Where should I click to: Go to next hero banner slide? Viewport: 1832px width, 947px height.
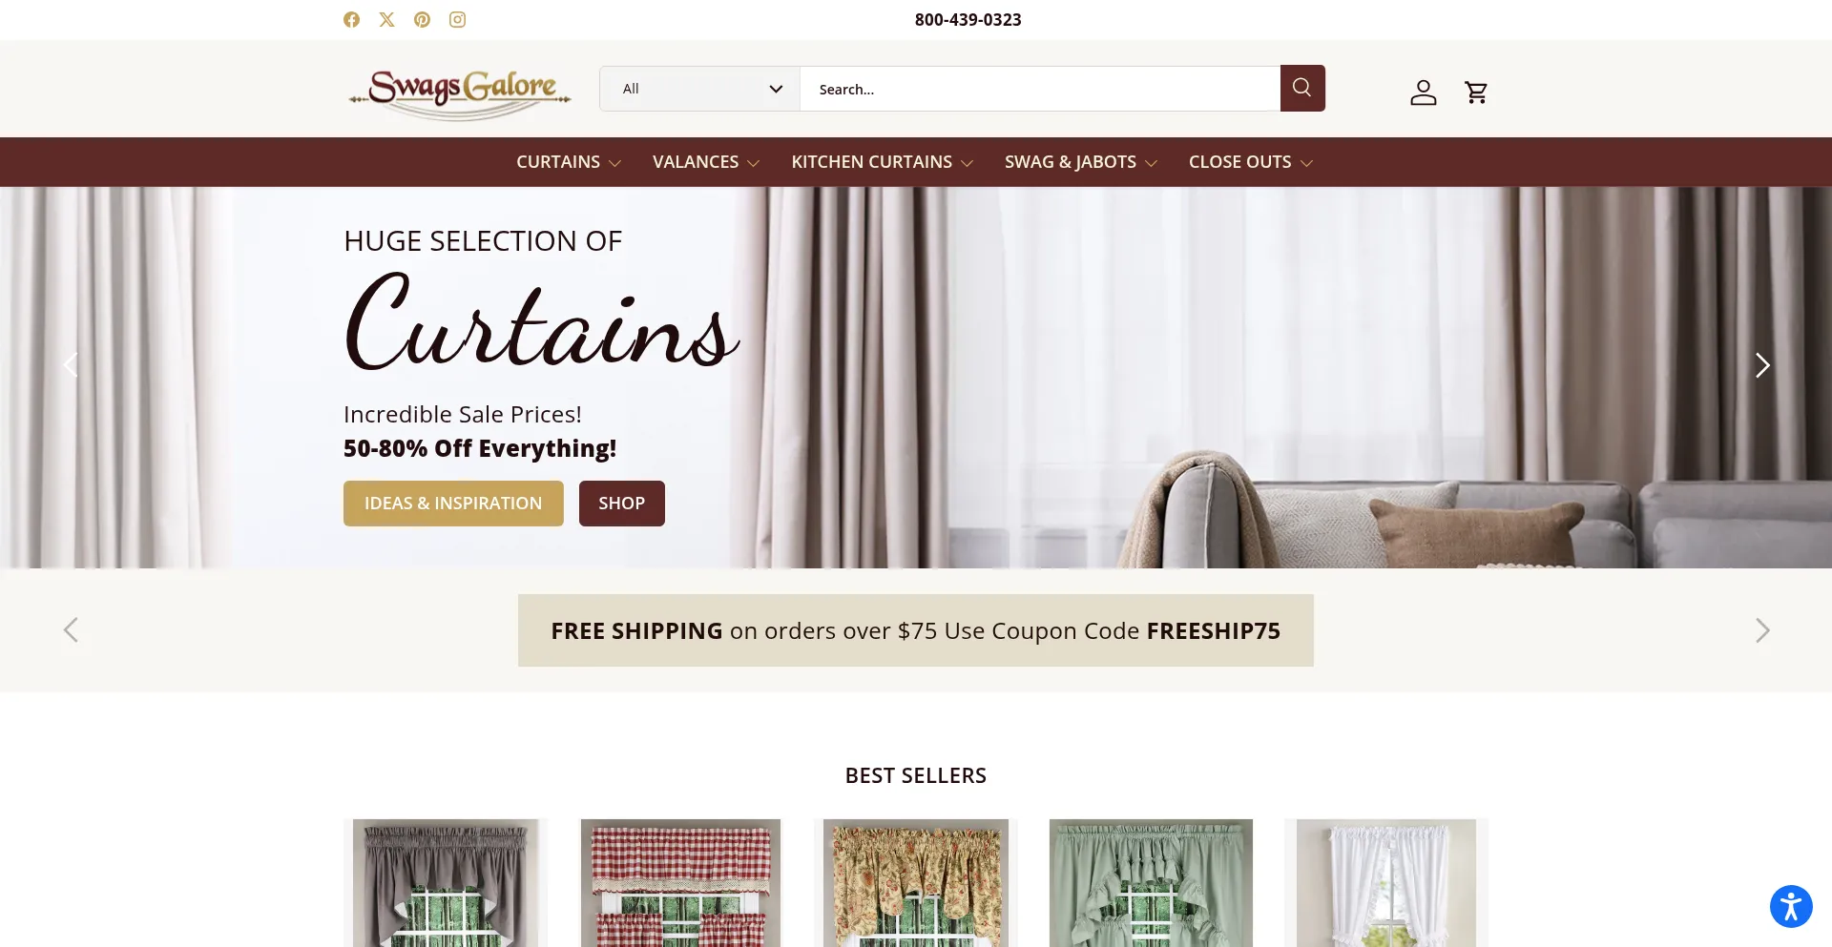pos(1762,365)
